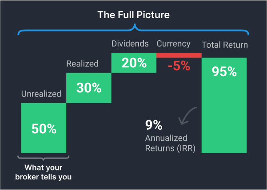267x190 pixels.
Task: Click the small gray brace below the Unrealized bar
Action: tap(43, 157)
